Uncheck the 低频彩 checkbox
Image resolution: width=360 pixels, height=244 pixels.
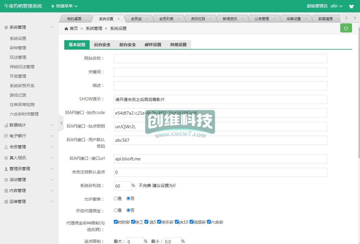click(x=191, y=222)
